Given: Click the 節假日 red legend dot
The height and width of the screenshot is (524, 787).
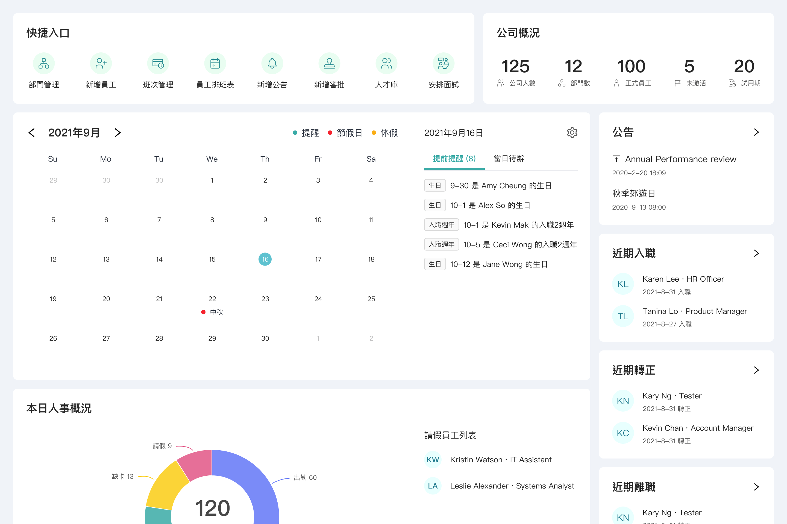Looking at the screenshot, I should click(330, 133).
